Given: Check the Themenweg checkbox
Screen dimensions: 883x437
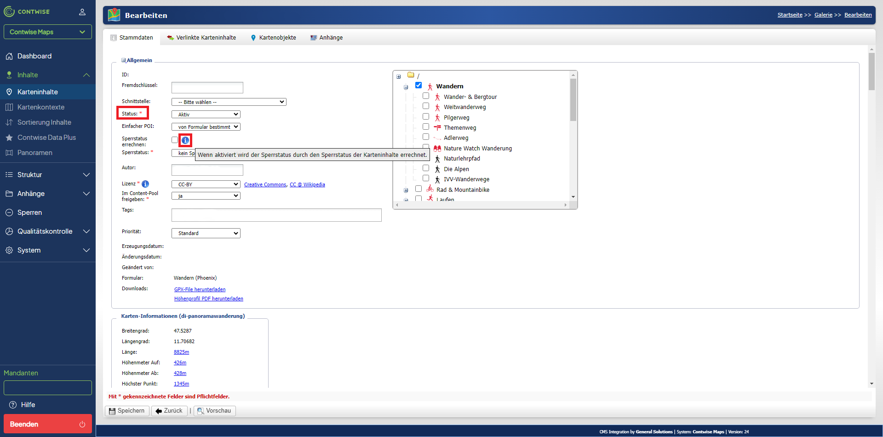Looking at the screenshot, I should 426,126.
